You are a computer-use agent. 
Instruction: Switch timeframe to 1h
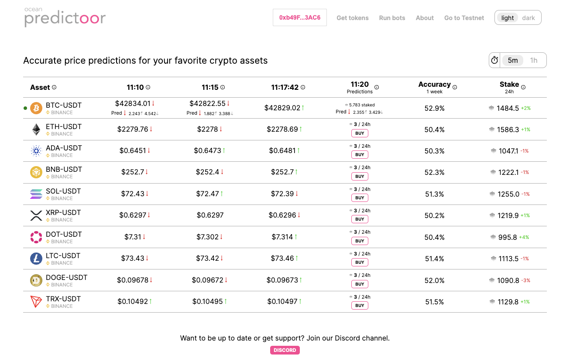coord(533,60)
